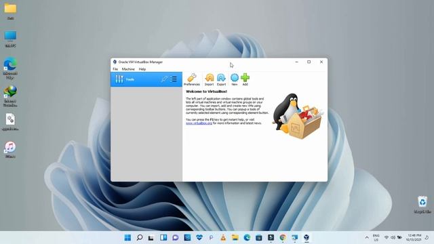The image size is (434, 244).
Task: Open the Chat icon on taskbar
Action: tap(175, 237)
